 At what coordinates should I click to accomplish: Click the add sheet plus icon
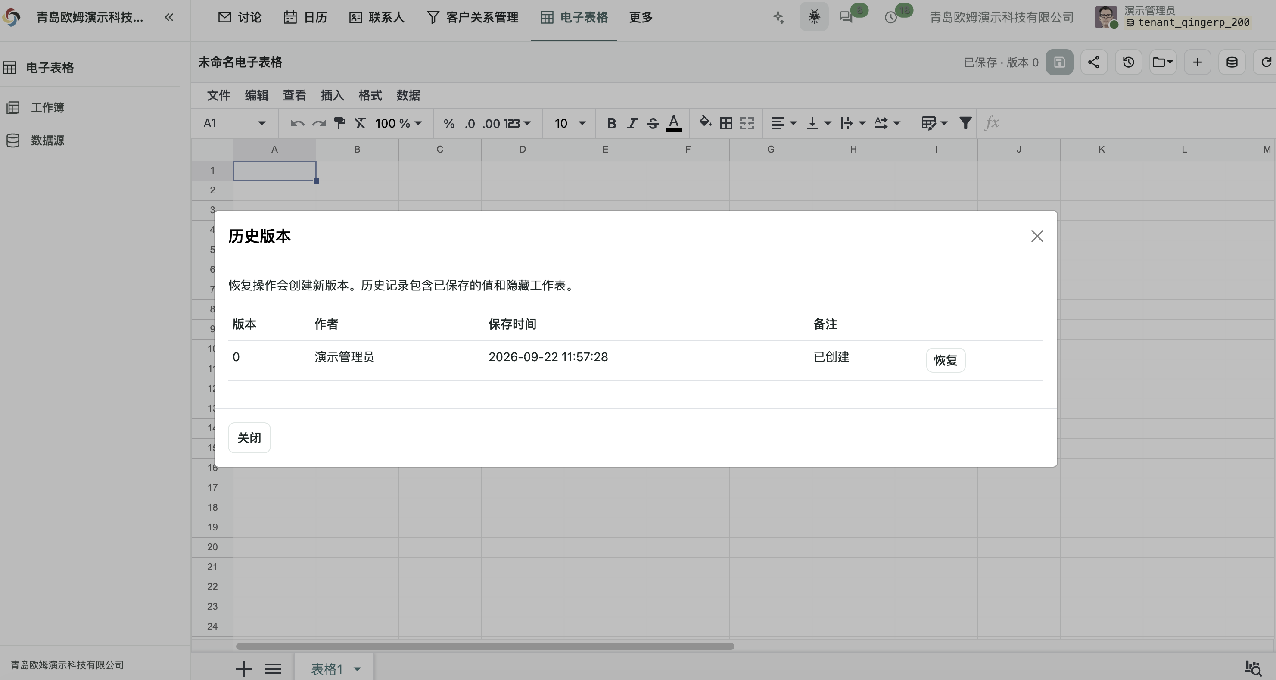pos(243,669)
